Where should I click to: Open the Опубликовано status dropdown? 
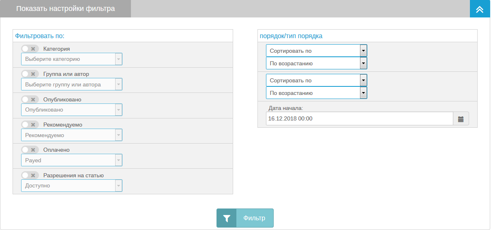[x=71, y=110]
